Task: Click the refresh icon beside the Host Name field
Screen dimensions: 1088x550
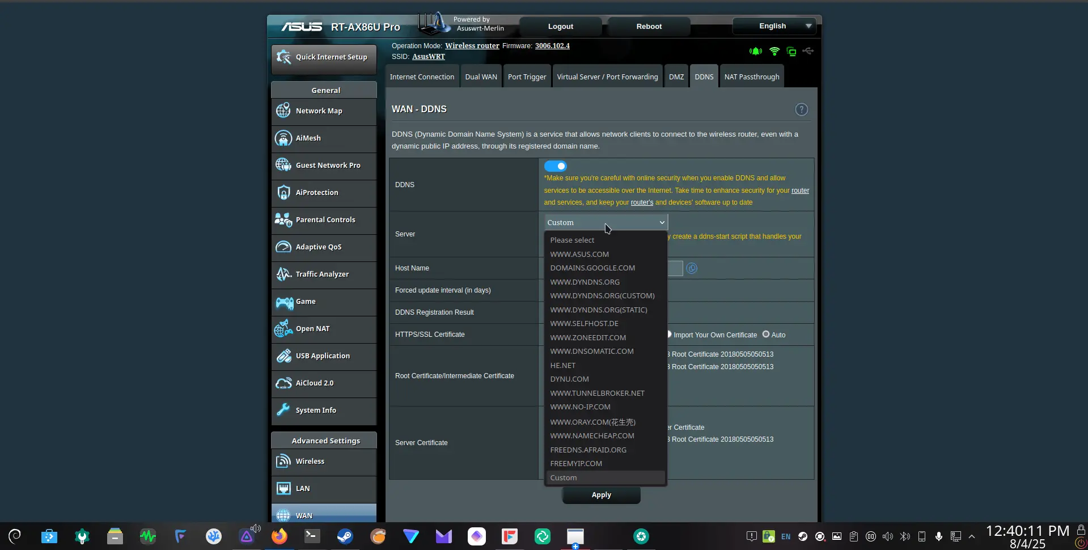Action: 692,268
